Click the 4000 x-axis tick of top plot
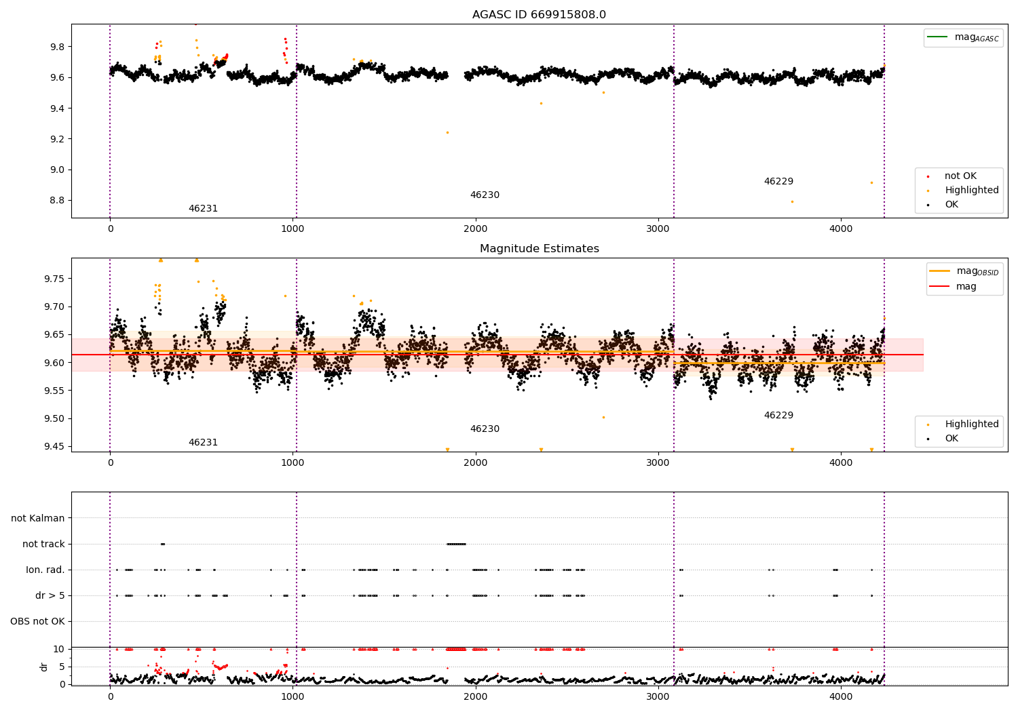The width and height of the screenshot is (1018, 712). click(841, 229)
